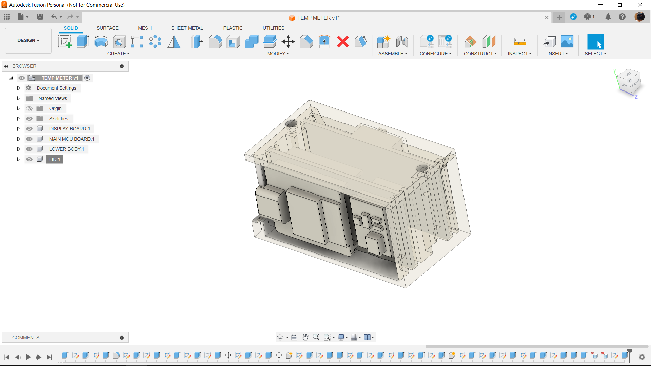Screen dimensions: 651x366
Task: Click the Mirror tool in CREATE
Action: tap(174, 41)
